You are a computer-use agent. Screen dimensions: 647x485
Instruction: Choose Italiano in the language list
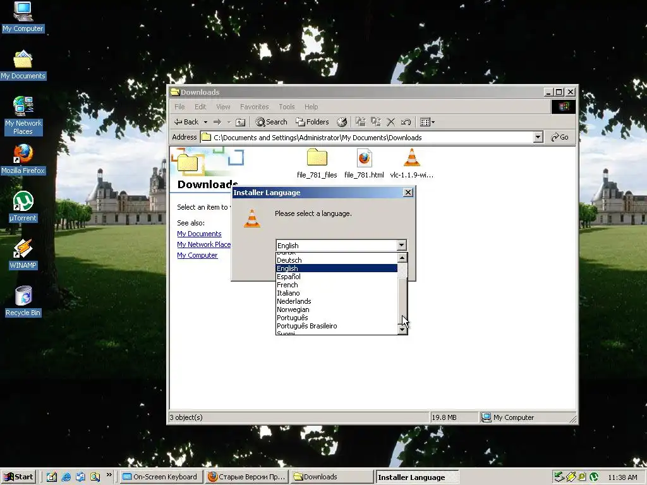point(336,293)
